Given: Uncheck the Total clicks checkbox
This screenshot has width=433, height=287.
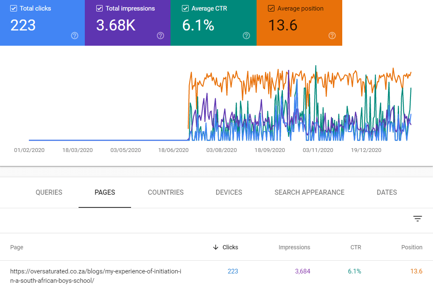Looking at the screenshot, I should point(14,8).
